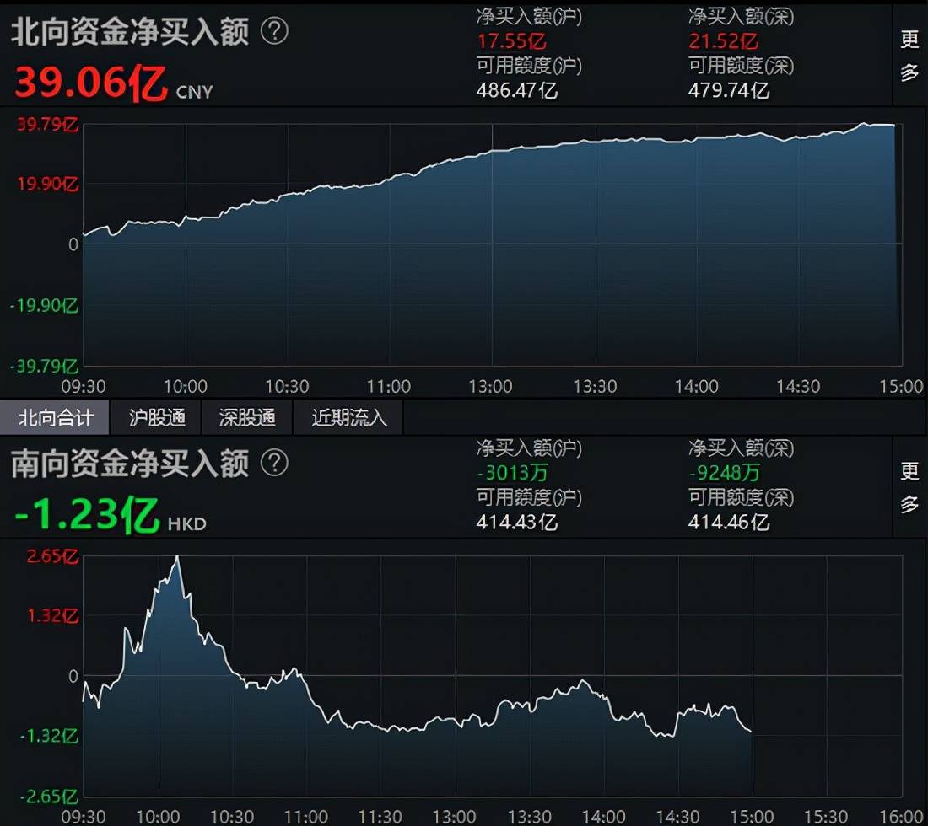This screenshot has height=826, width=928.
Task: Click southbound 净买入额(沪) -3013万 figure
Action: [x=513, y=473]
